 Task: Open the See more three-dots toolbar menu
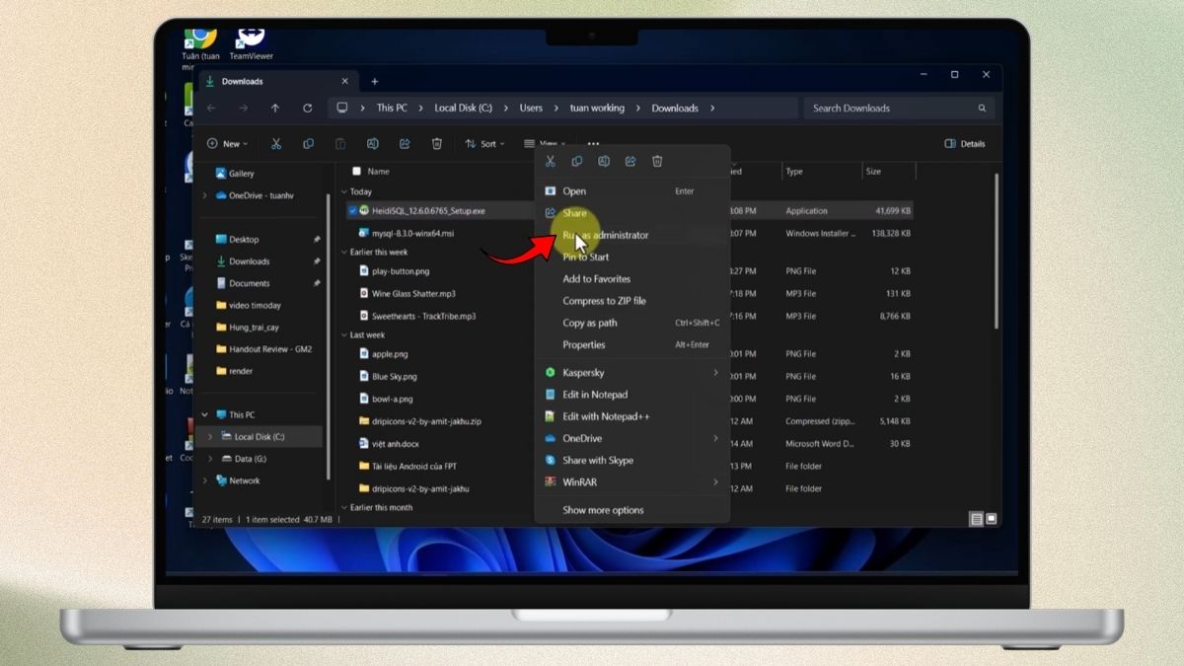point(593,144)
